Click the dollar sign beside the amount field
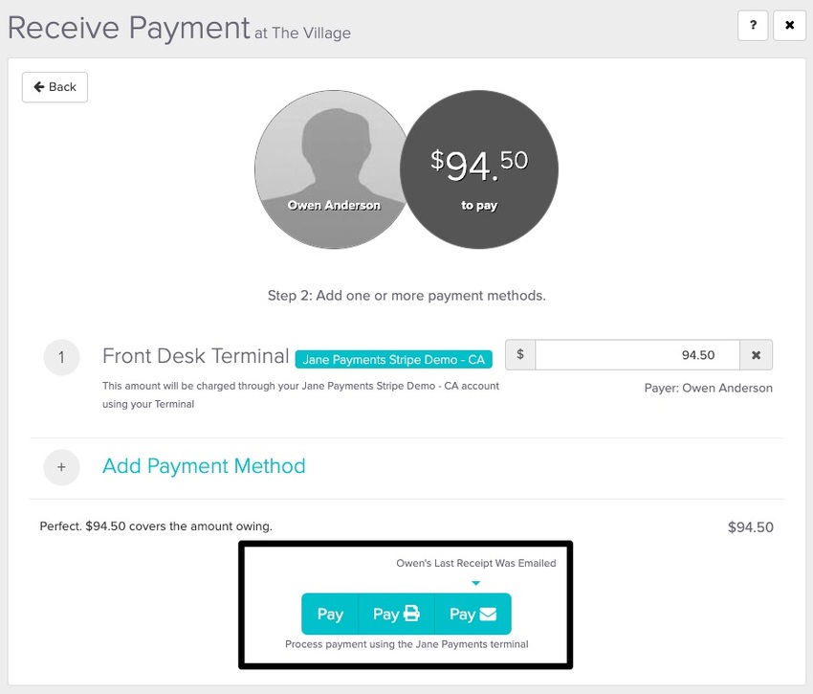This screenshot has width=813, height=694. (x=520, y=355)
